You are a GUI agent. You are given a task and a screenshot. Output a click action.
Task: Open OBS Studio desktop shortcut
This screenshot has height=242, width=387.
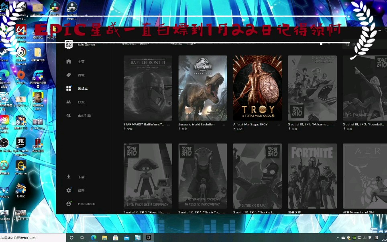click(x=4, y=146)
